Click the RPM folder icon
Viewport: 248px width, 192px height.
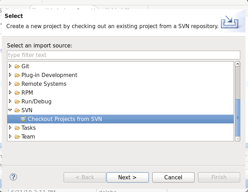[17, 93]
